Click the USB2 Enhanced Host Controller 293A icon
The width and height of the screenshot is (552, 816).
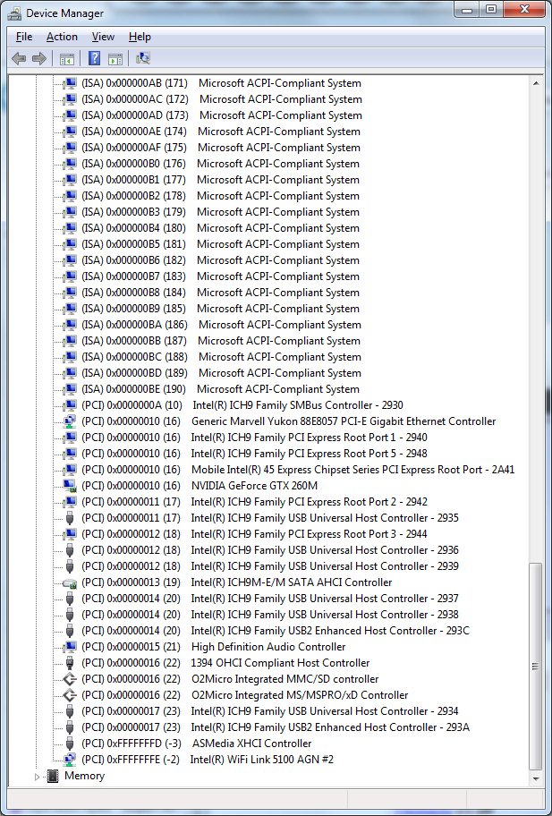click(70, 727)
